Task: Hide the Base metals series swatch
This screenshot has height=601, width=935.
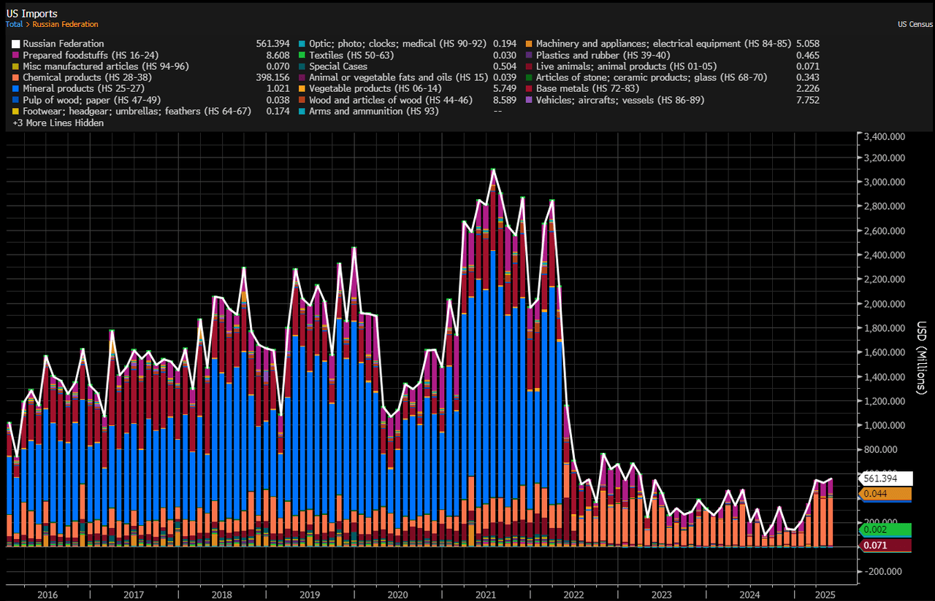Action: (530, 88)
